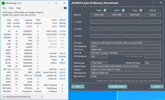Click the Start Benchmark button

click(117, 87)
